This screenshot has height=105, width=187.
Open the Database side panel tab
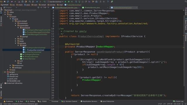(186, 37)
